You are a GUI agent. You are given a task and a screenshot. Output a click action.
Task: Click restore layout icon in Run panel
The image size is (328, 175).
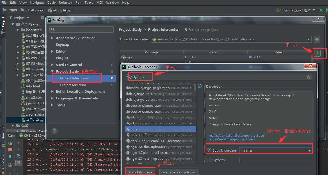tap(10, 165)
